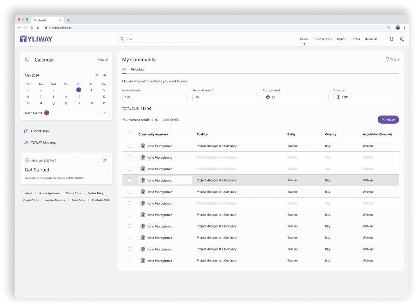Close the Get Started card
Screen dimensions: 418x307
pyautogui.click(x=105, y=160)
